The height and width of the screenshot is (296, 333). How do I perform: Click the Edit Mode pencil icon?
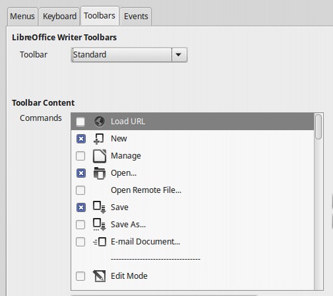coord(99,276)
